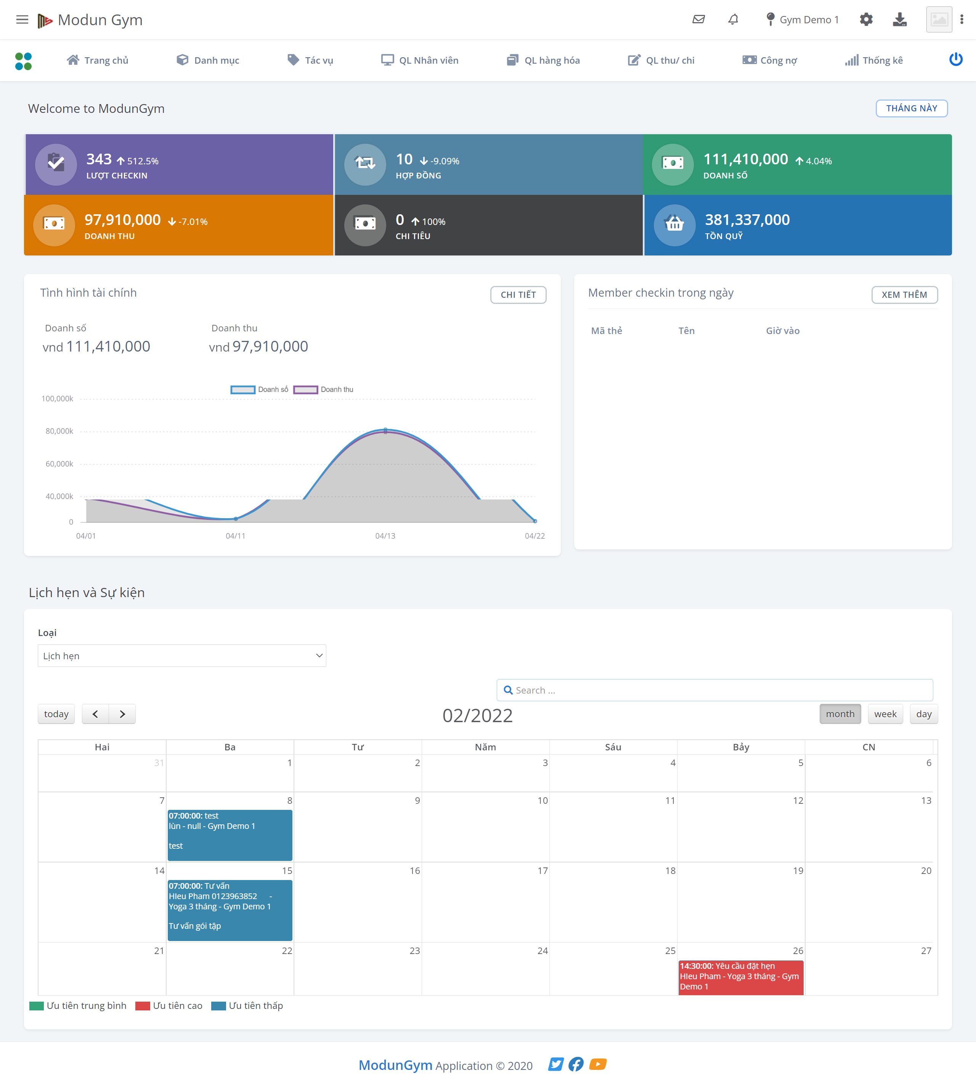Open the user avatar thumbnail
The width and height of the screenshot is (976, 1076).
point(939,20)
